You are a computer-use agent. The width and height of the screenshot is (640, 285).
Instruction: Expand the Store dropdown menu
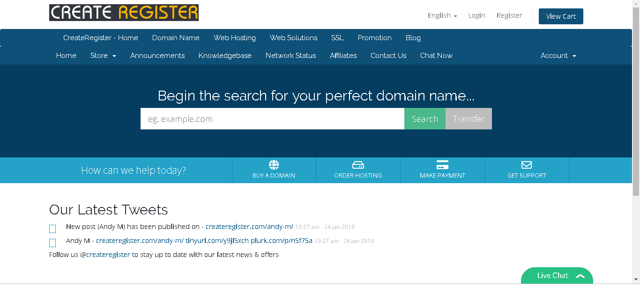pos(103,56)
